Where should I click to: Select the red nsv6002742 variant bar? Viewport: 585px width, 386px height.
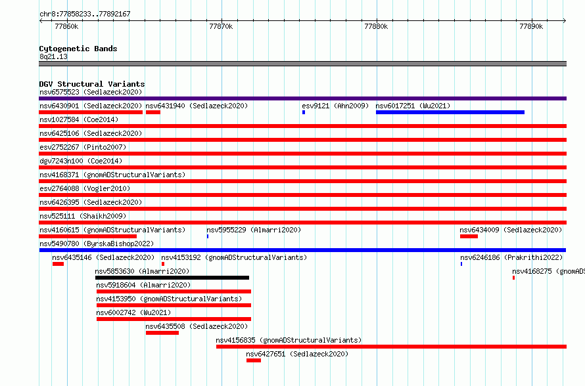point(174,319)
